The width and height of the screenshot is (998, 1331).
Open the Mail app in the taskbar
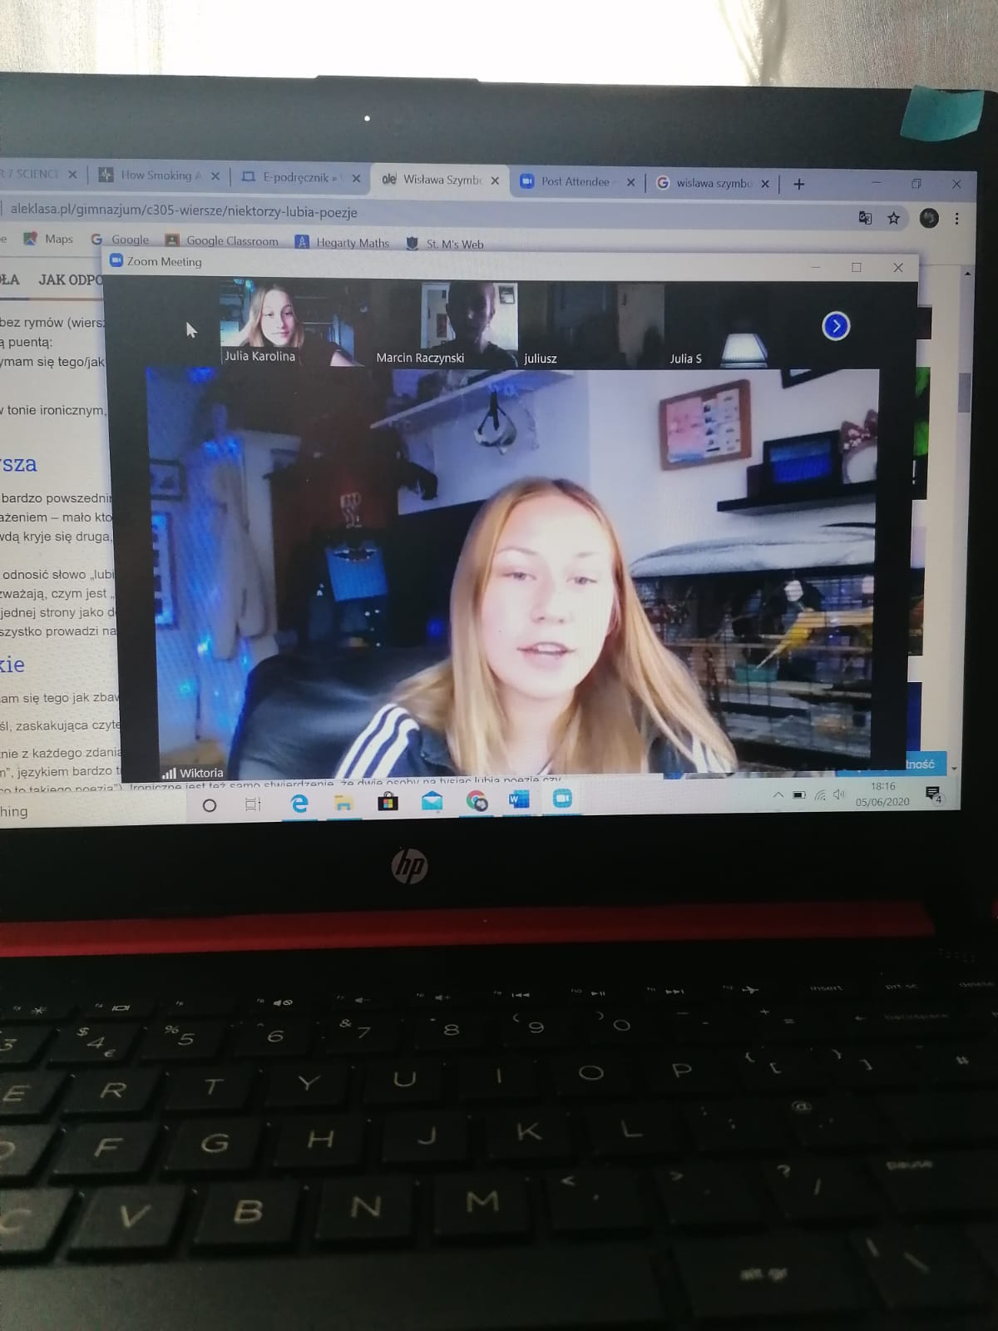pyautogui.click(x=432, y=801)
